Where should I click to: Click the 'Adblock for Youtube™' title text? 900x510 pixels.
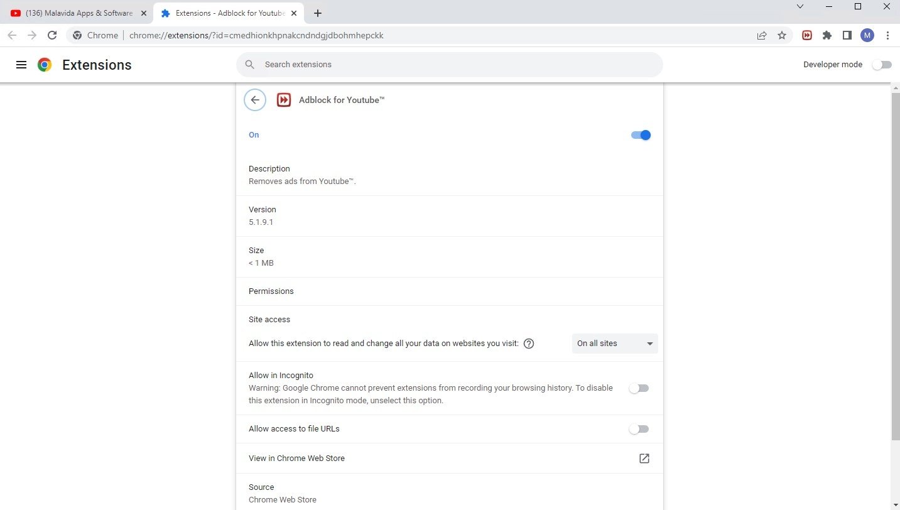(342, 100)
